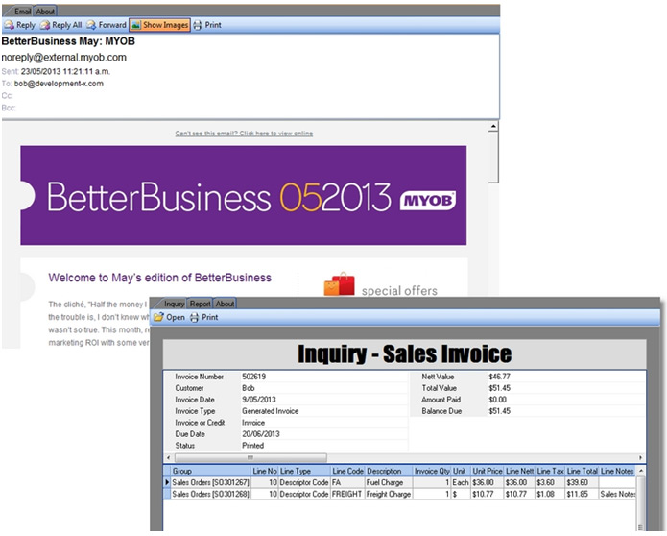
Task: Click the special offers shopping bags icon
Action: [339, 284]
